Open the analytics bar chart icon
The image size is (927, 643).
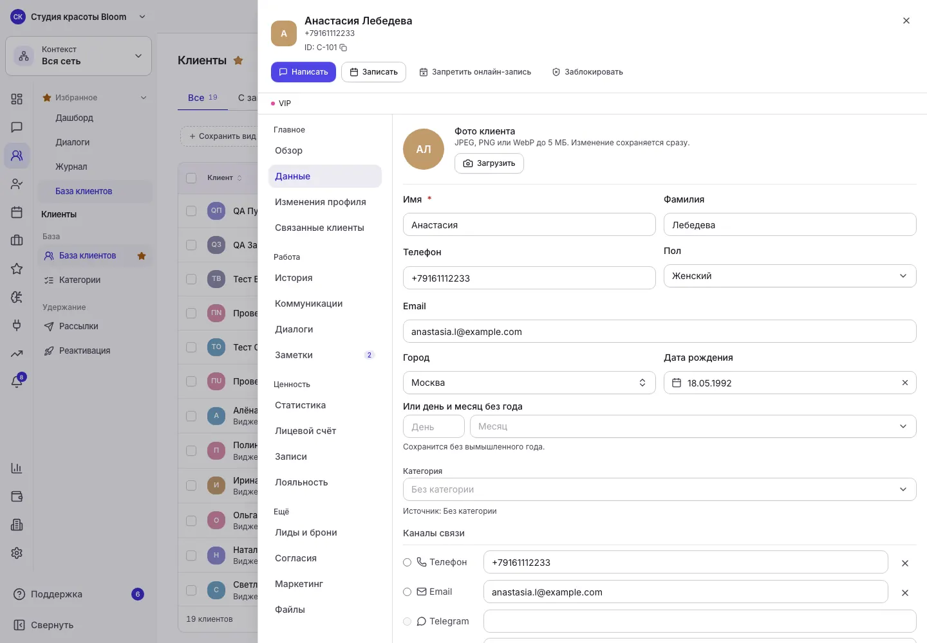[x=17, y=468]
